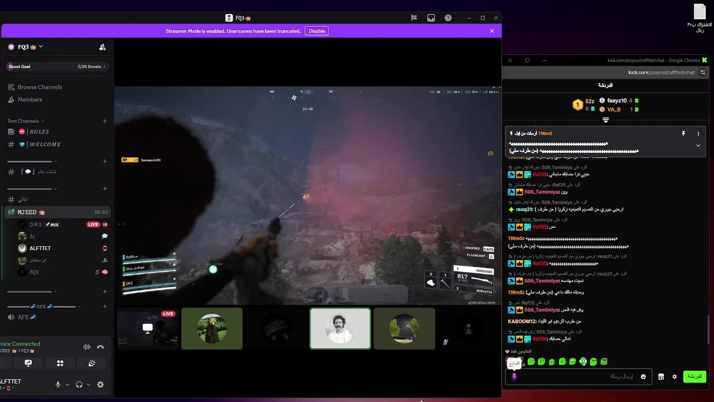
Task: Click the Voice Connected status text
Action: [20, 344]
